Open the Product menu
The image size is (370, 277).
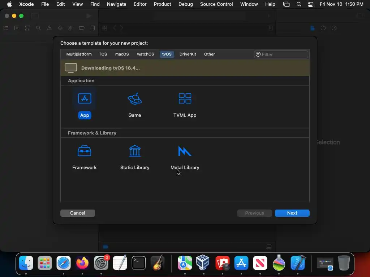click(162, 4)
